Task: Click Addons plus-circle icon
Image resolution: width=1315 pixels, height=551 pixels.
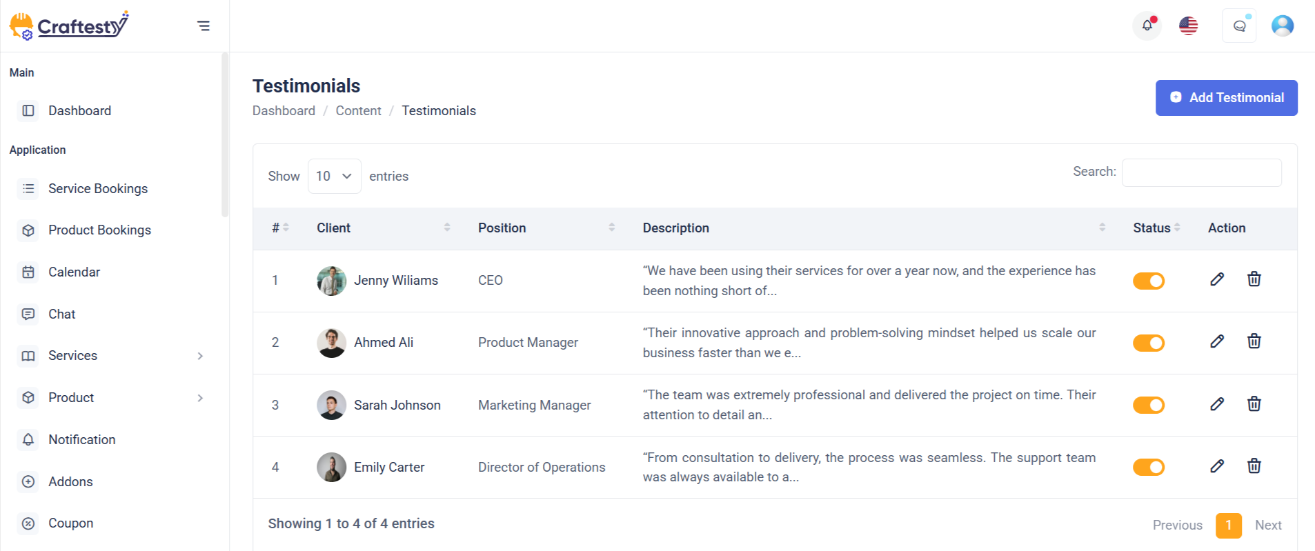Action: (28, 482)
